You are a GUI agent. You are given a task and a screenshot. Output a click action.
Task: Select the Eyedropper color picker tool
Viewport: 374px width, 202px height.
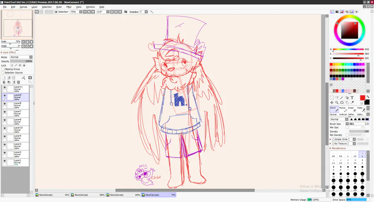coord(352,103)
